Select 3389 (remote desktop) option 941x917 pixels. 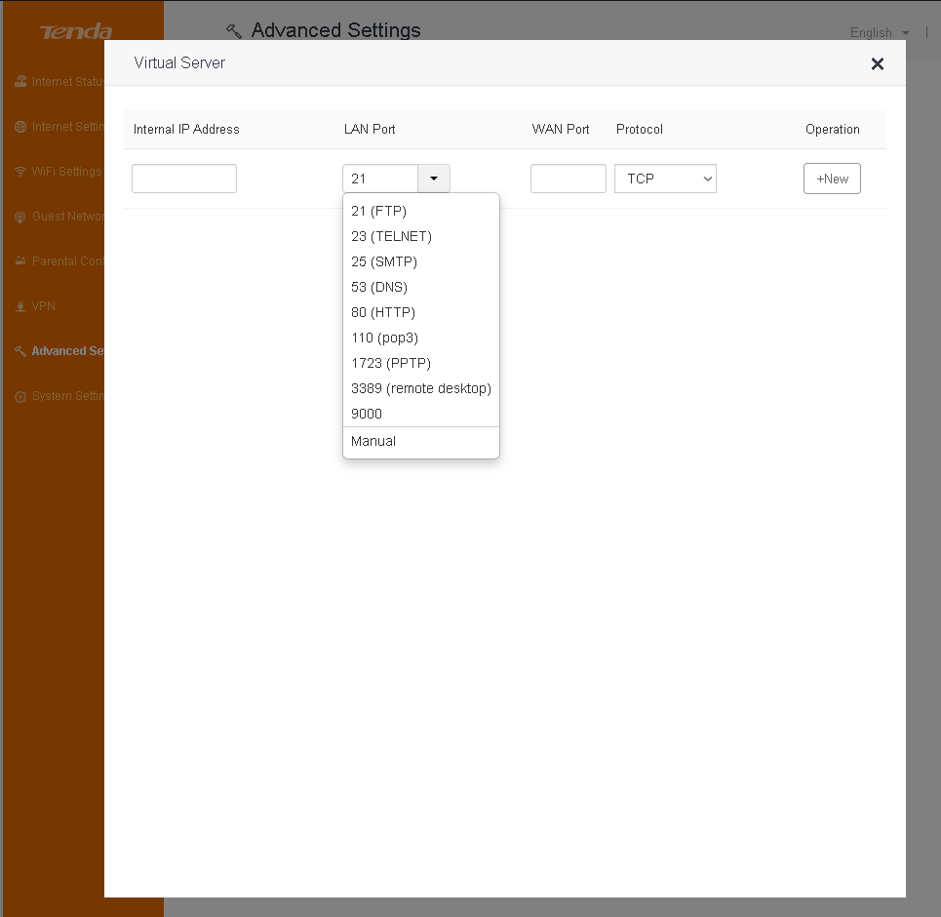click(420, 388)
